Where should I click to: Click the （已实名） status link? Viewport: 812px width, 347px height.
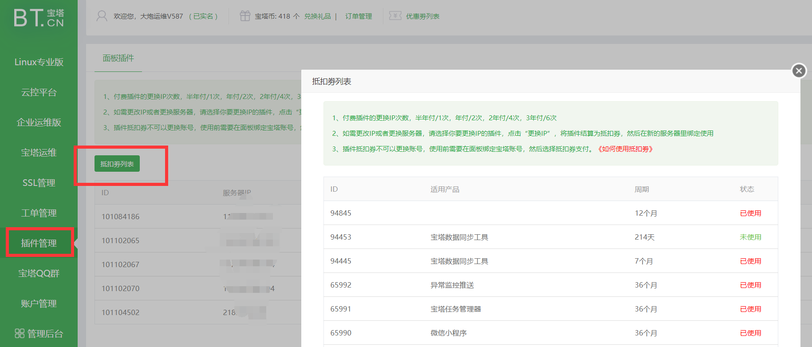203,16
